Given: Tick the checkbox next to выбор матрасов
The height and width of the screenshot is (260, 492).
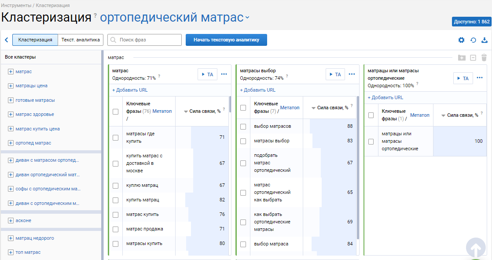Looking at the screenshot, I should point(243,126).
